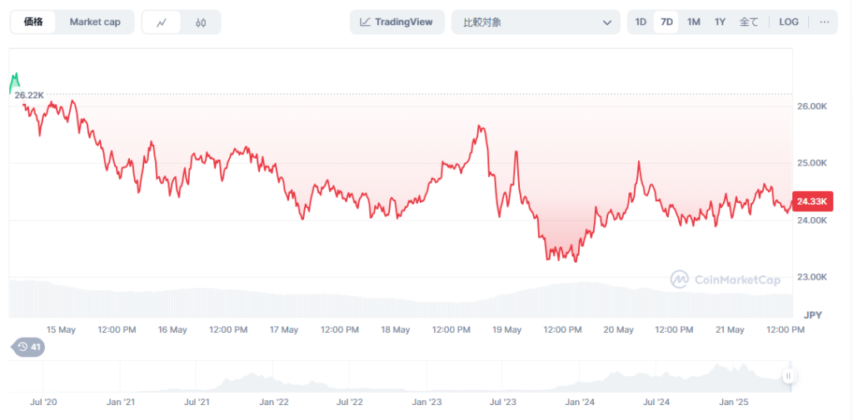Click the 19 May date on the x-axis

(x=506, y=330)
